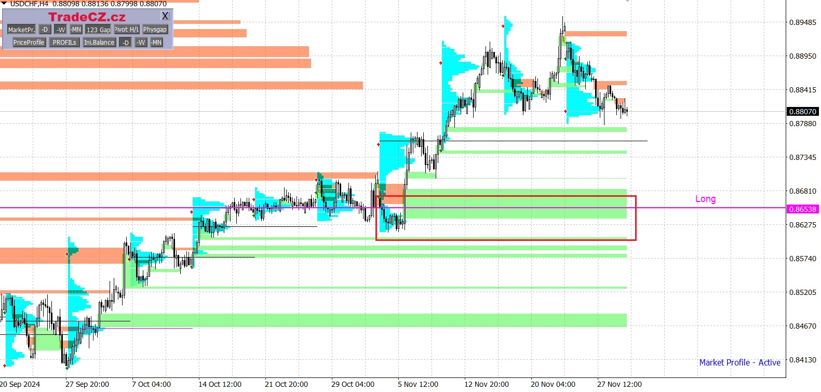Screen dimensions: 821x392
Task: Click the PROFILs button
Action: pyautogui.click(x=64, y=42)
